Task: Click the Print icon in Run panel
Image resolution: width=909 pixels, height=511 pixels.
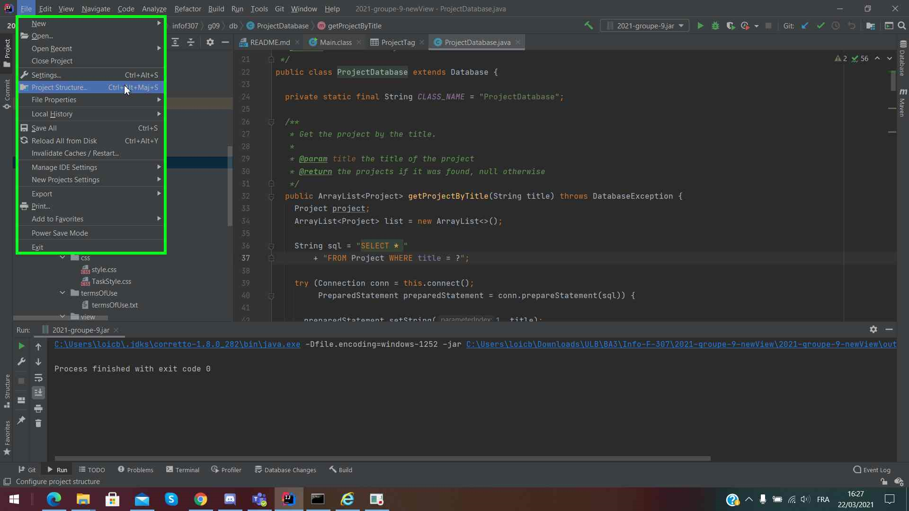Action: (38, 408)
